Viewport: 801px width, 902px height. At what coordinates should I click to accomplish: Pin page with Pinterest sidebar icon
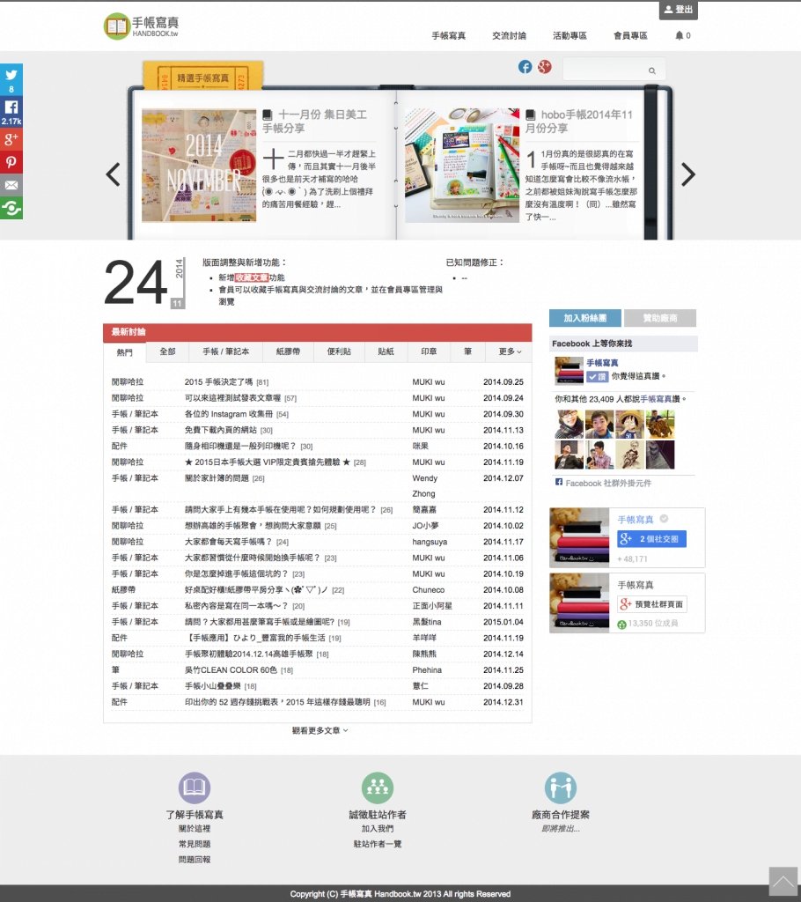click(x=11, y=162)
